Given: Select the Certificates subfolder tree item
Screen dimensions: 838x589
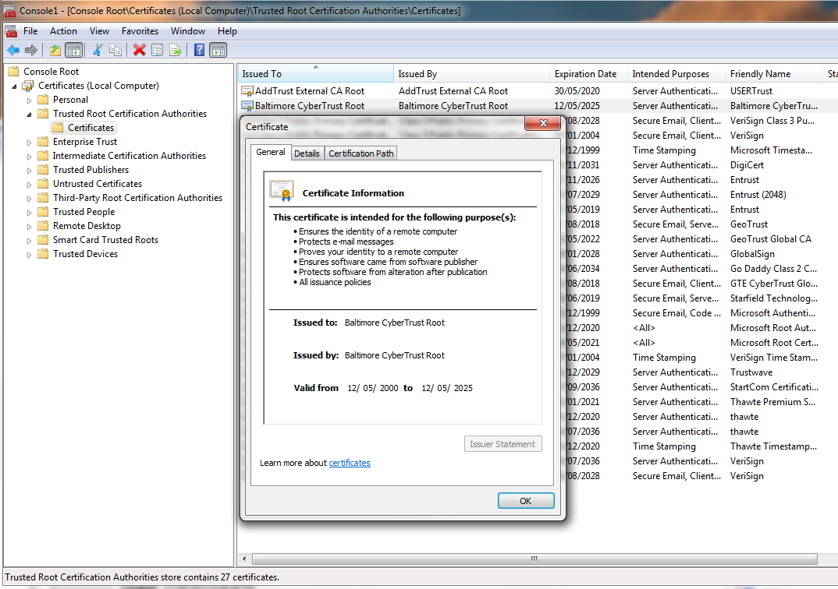Looking at the screenshot, I should [x=91, y=128].
